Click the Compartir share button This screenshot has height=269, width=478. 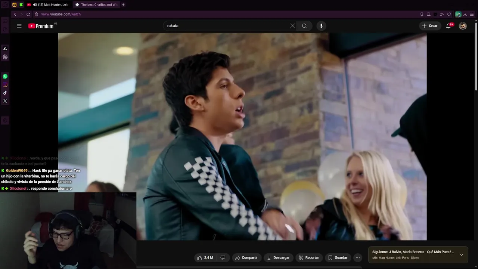pos(246,257)
